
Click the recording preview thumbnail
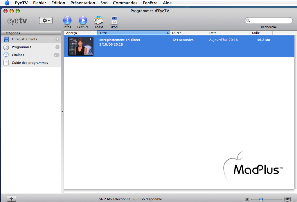[81, 46]
